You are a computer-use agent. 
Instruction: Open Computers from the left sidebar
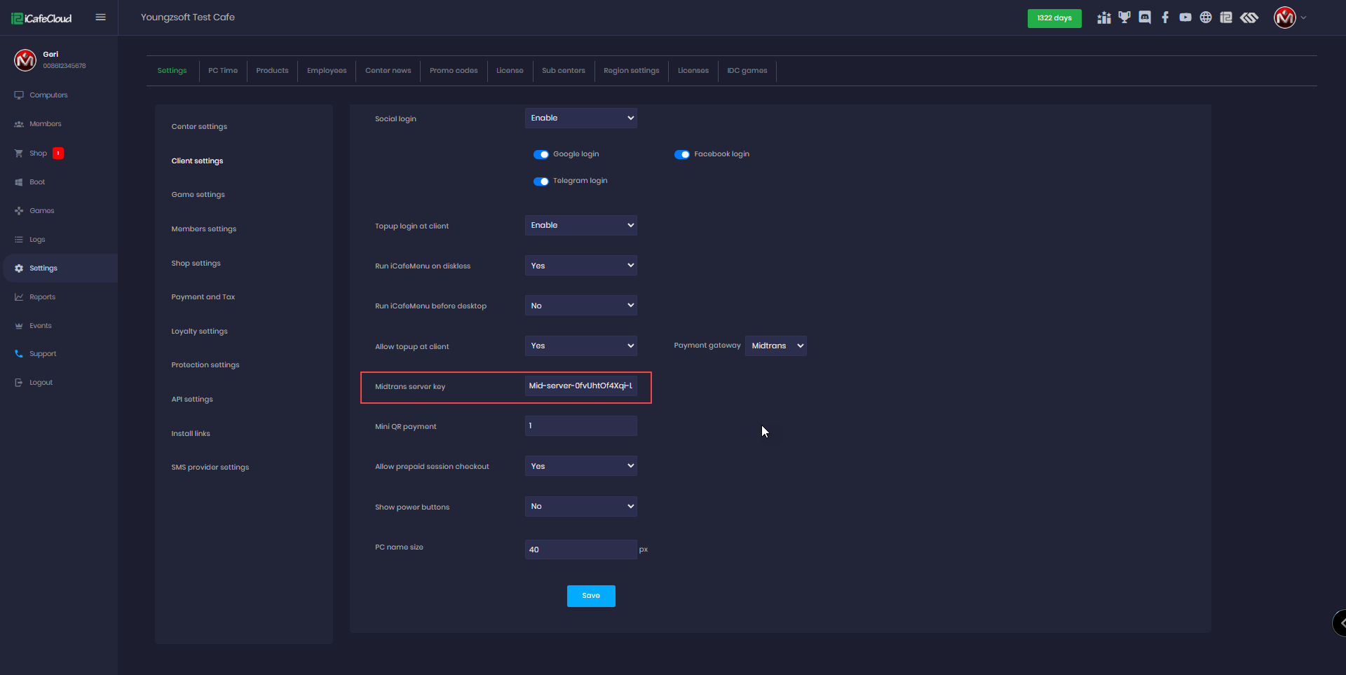[x=48, y=95]
